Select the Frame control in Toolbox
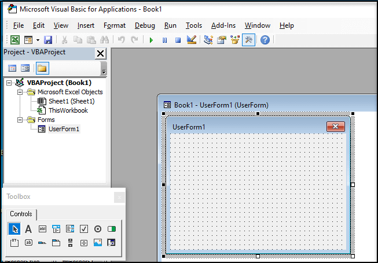 pyautogui.click(x=14, y=243)
